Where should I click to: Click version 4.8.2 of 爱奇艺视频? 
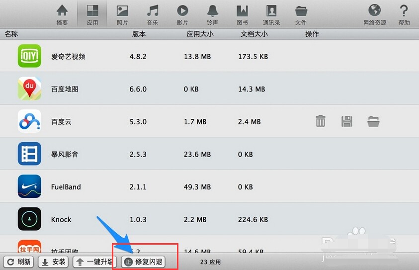coord(138,56)
